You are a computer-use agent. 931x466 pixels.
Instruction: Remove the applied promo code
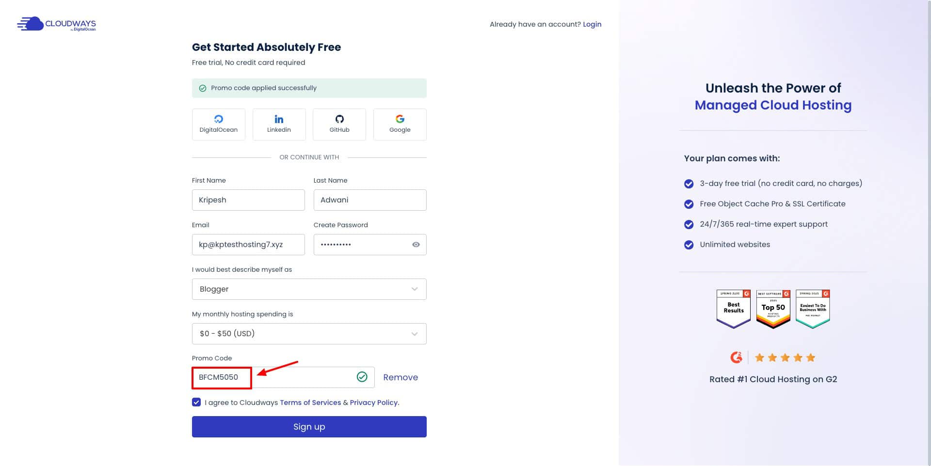tap(400, 377)
